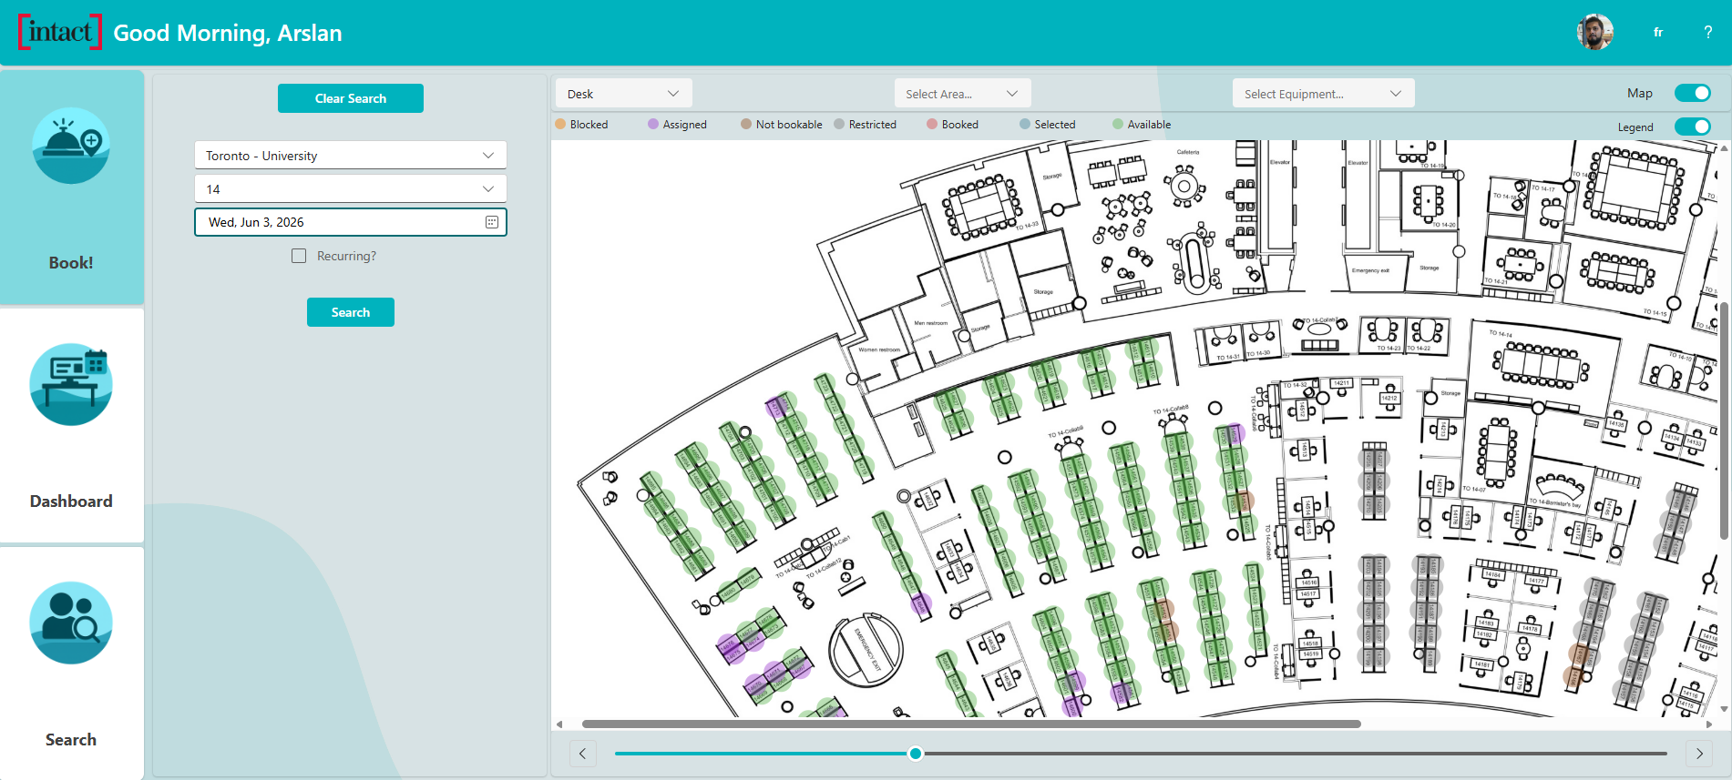1732x780 pixels.
Task: Click the Men restroom label
Action: tap(931, 323)
